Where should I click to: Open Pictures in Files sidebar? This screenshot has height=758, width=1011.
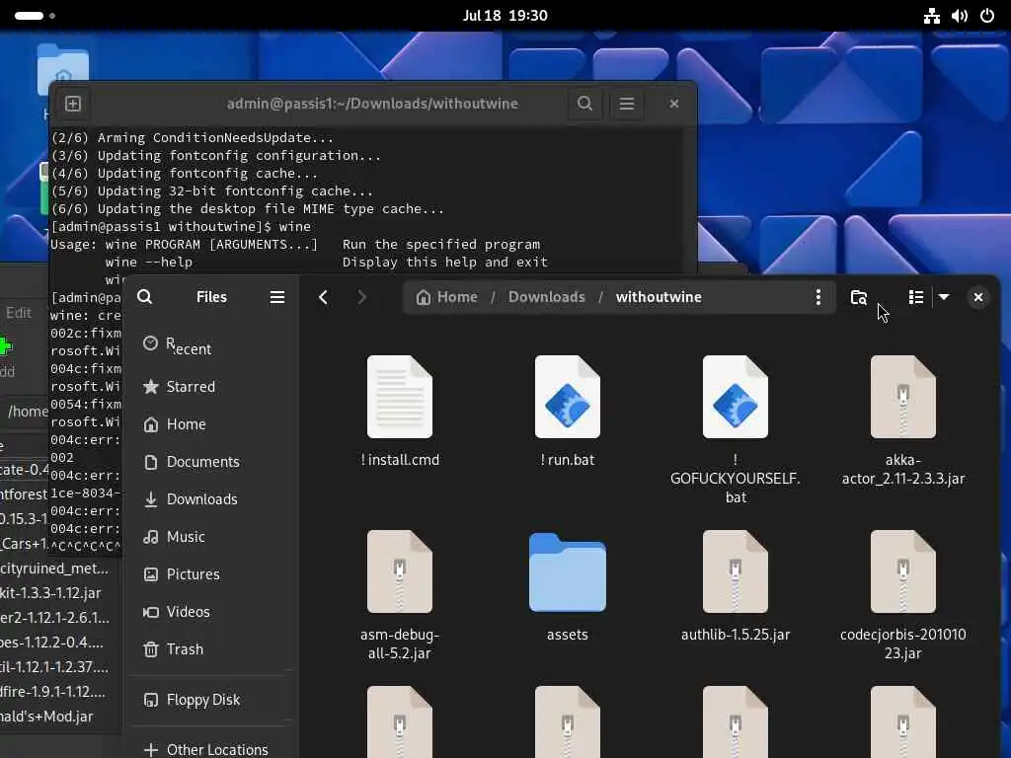pyautogui.click(x=211, y=573)
